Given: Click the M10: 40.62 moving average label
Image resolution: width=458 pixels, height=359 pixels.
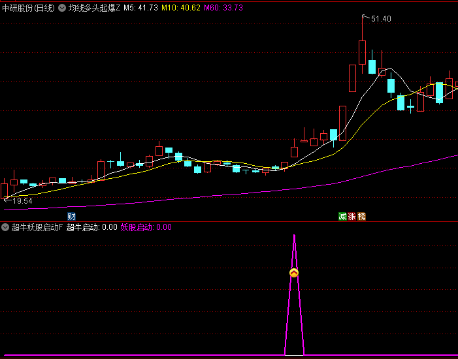Looking at the screenshot, I should pos(181,8).
